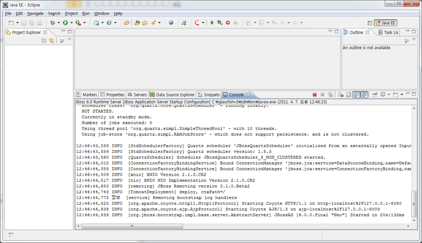Expand the Debug configurations dropdown
422x243 pixels.
[x=59, y=23]
